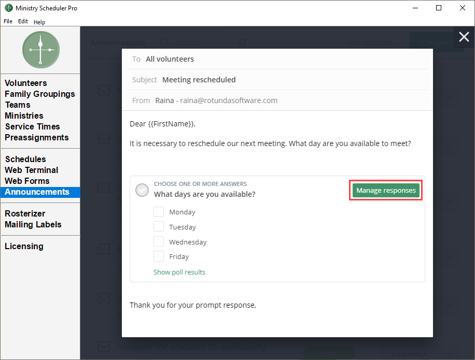
Task: Click the envelope icon beside the bottom announcement
Action: (104, 347)
